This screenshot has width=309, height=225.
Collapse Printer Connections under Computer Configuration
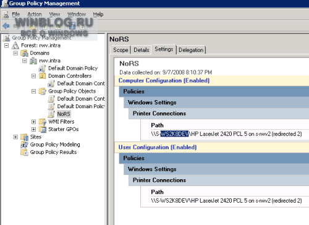pos(219,114)
